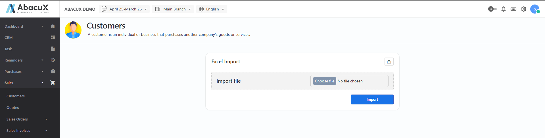Screen dimensions: 545x138
Task: Open the English language dropdown
Action: point(212,9)
